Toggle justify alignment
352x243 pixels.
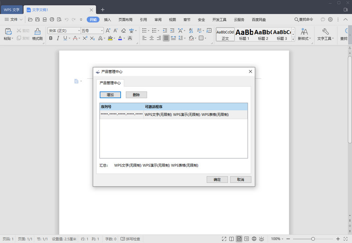pos(166,38)
